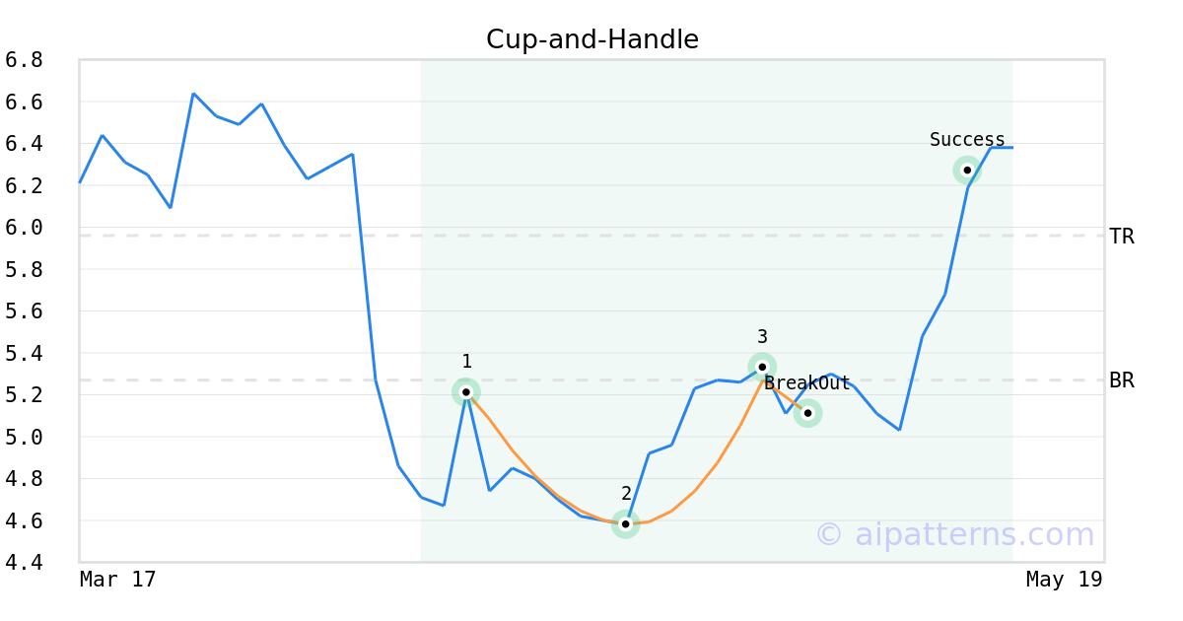Click the 5.0 y-axis tick label

click(24, 437)
